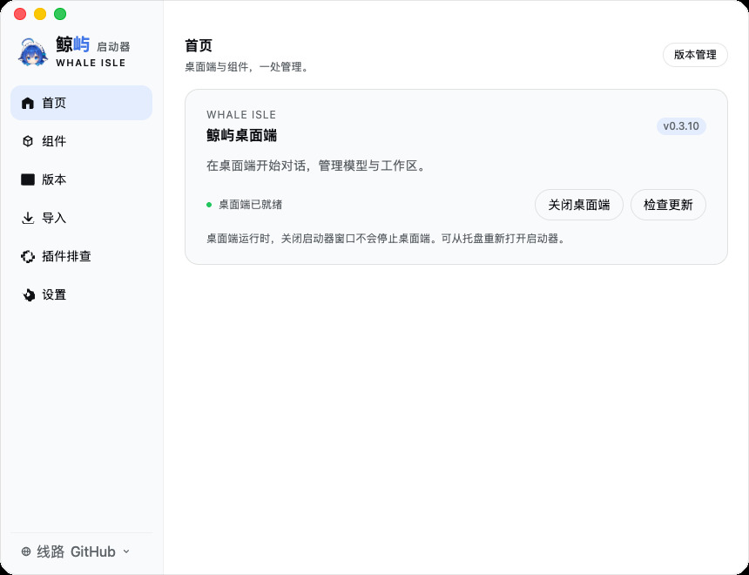Click the anime avatar logo of 鲸屿

pyautogui.click(x=32, y=51)
